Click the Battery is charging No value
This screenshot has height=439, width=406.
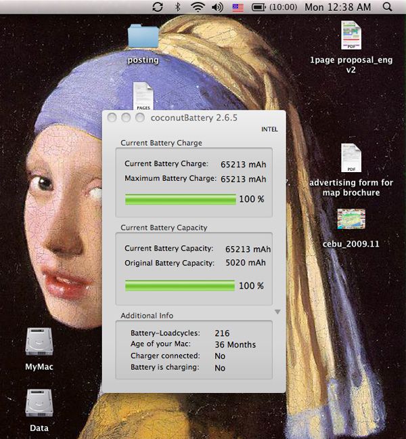click(x=220, y=368)
